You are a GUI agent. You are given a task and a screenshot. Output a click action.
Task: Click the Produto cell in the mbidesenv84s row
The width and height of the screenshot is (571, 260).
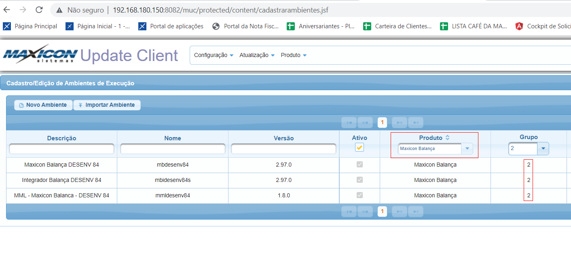point(435,180)
